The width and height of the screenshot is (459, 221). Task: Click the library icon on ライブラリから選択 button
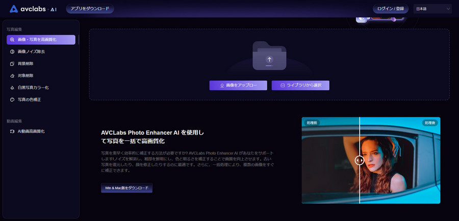pos(283,85)
